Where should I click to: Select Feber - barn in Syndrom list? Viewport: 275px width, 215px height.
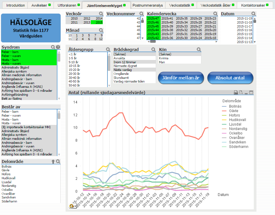click(29, 52)
